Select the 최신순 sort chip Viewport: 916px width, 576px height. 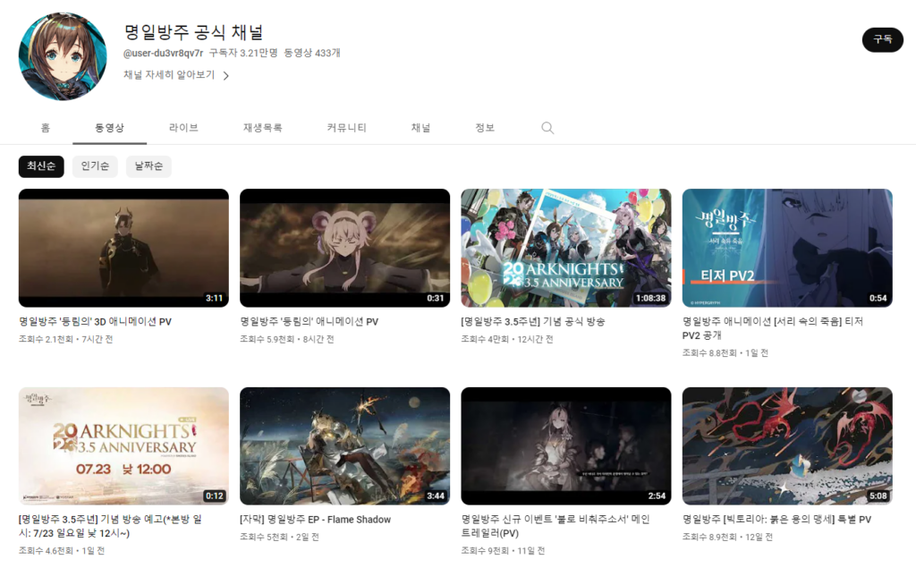41,166
